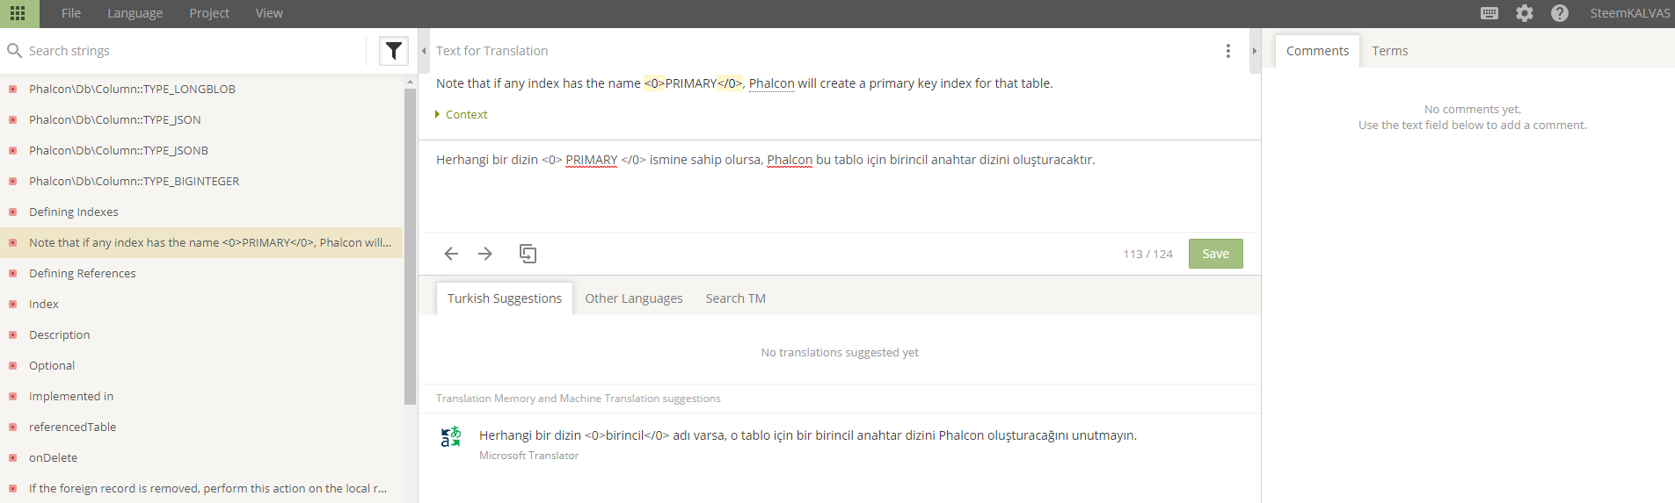Click the 113 / 124 character counter

[x=1147, y=254]
